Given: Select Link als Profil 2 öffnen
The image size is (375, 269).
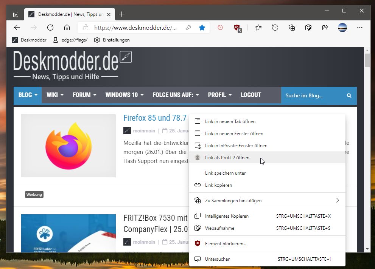Looking at the screenshot, I should tap(268, 158).
